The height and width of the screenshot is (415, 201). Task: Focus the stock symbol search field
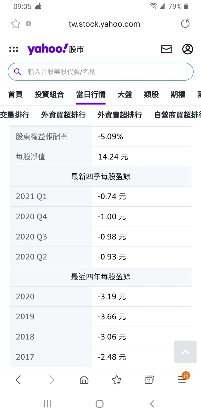pyautogui.click(x=100, y=72)
